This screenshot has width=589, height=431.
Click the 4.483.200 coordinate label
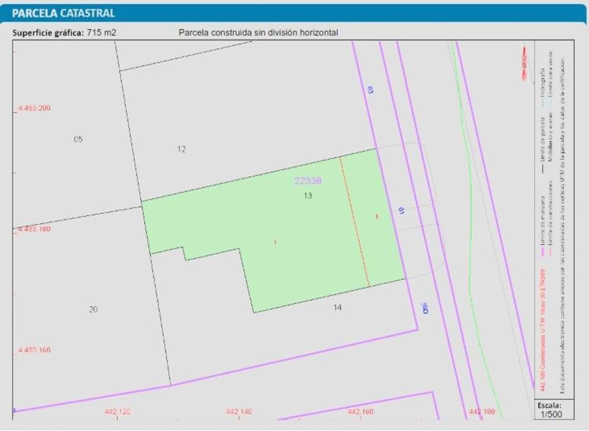34,108
